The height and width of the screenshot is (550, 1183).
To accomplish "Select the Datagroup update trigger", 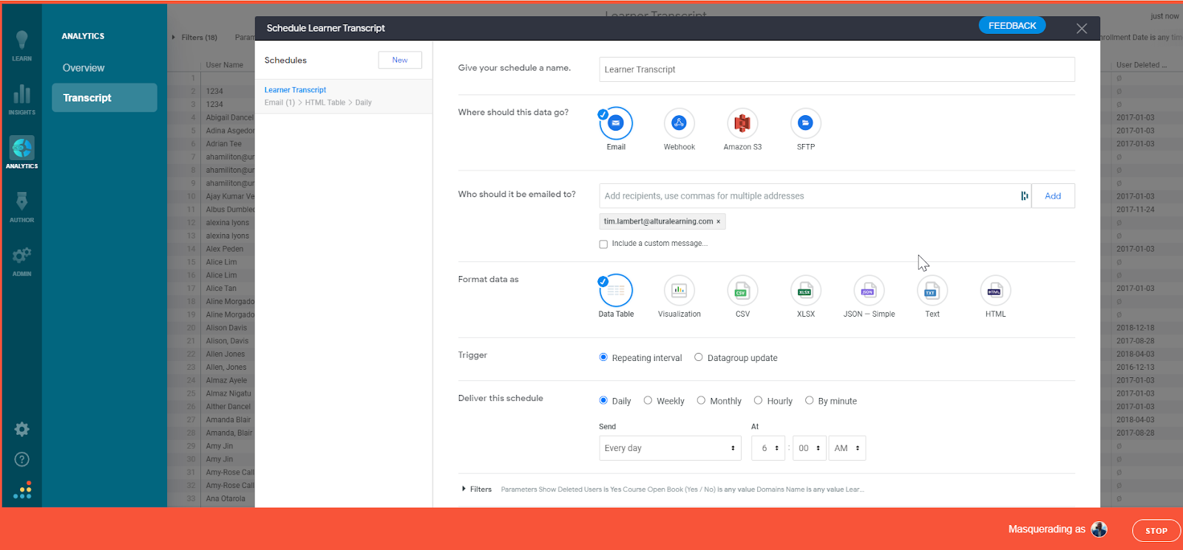I will point(698,357).
